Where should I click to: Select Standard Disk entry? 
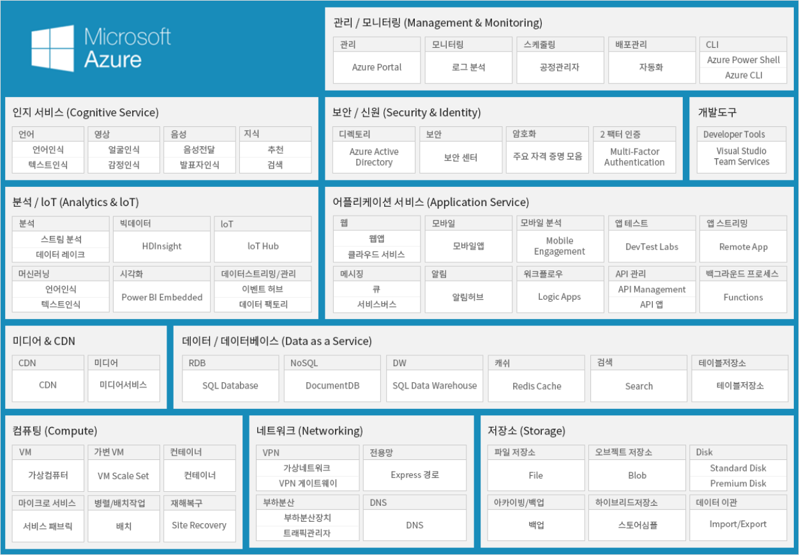coord(738,468)
